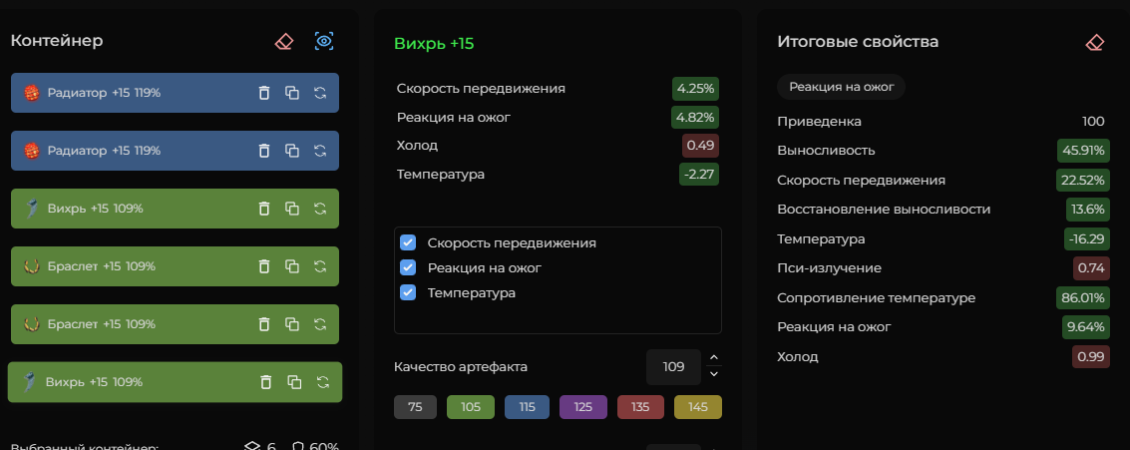Increase artifact quality with up arrow
The image size is (1130, 450).
click(x=713, y=357)
